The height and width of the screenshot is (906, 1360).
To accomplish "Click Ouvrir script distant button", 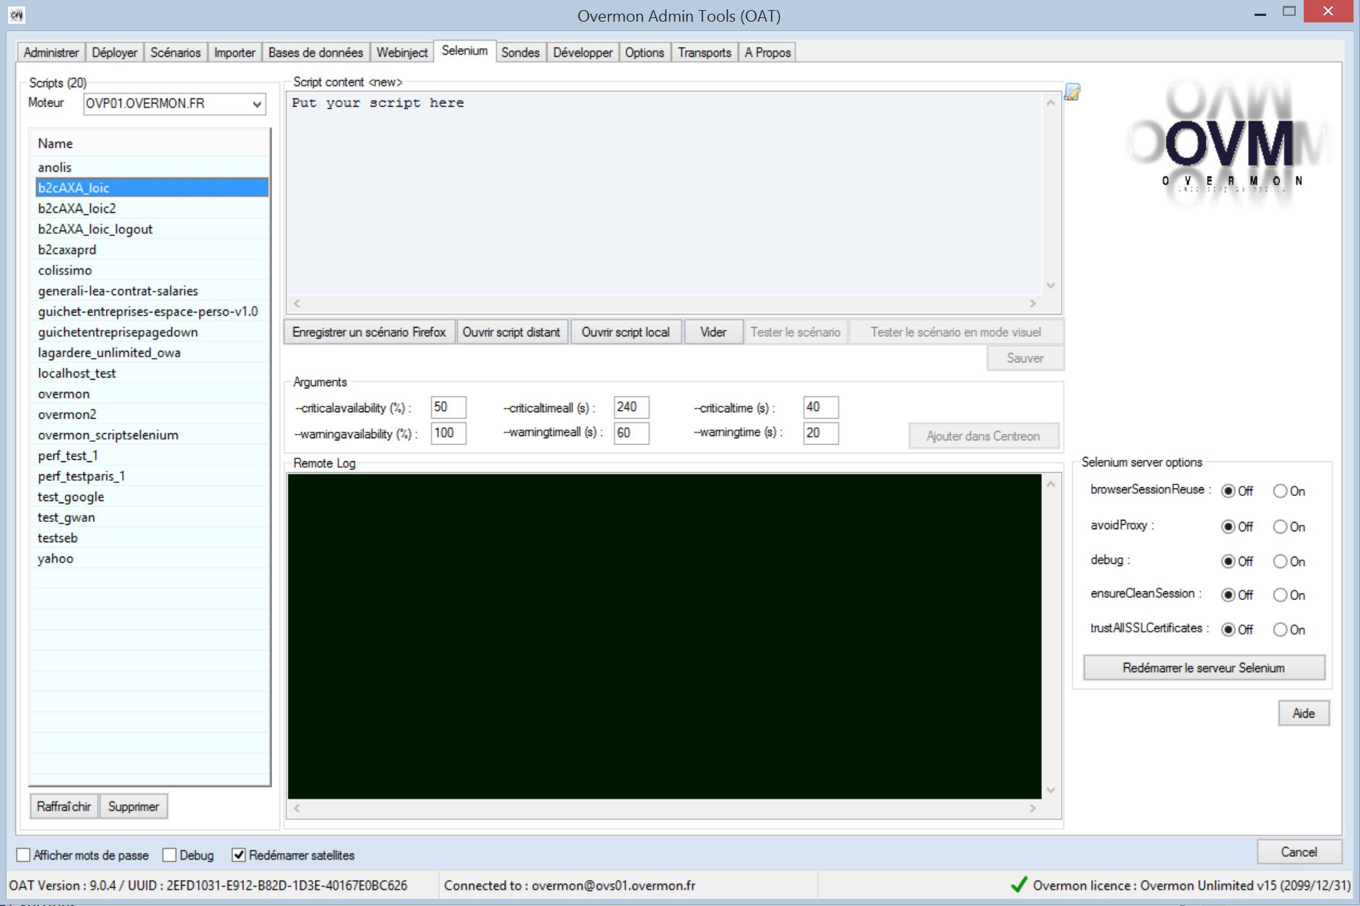I will pos(511,332).
